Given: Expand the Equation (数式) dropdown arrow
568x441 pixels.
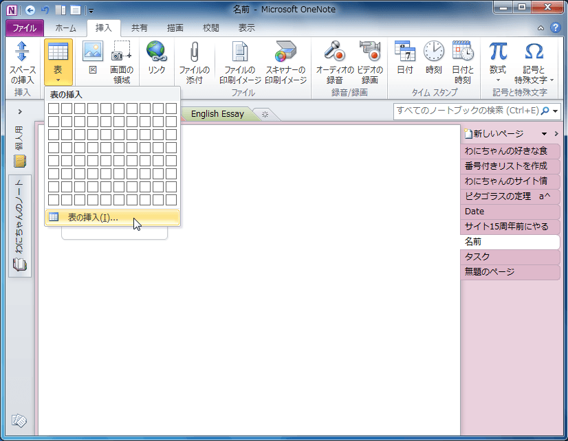Looking at the screenshot, I should coord(498,80).
